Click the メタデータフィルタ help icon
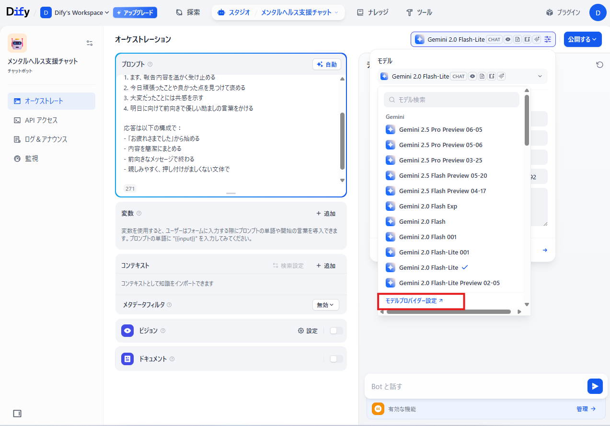This screenshot has height=426, width=610. click(169, 305)
